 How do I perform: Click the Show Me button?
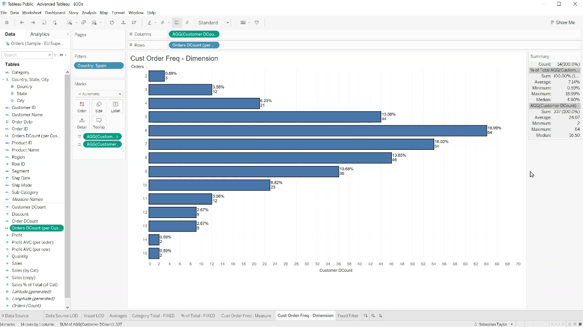[x=563, y=23]
